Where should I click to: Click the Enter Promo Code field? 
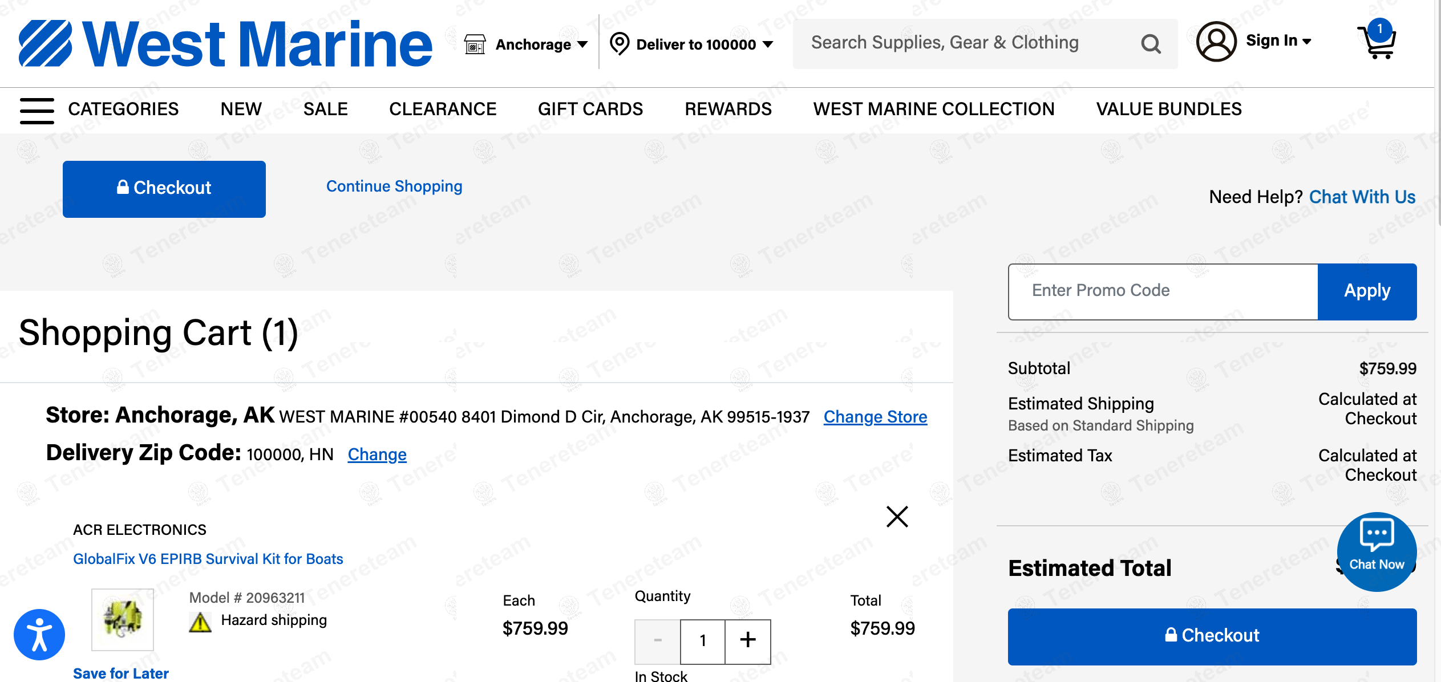1163,291
